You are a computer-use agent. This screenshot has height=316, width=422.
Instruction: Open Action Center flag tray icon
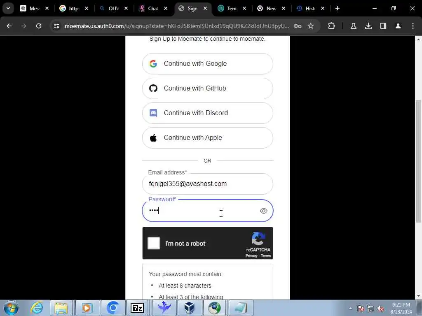361,309
